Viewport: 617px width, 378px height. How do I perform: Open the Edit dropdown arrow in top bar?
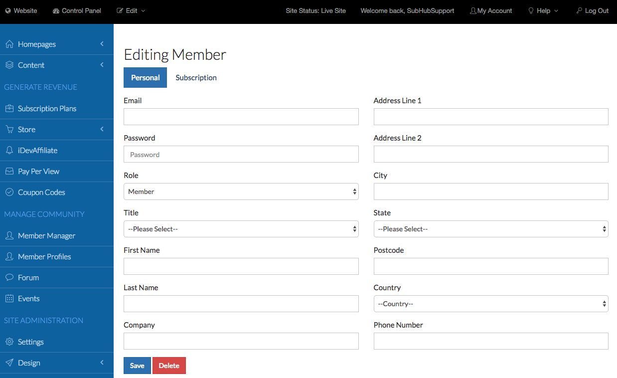pyautogui.click(x=143, y=11)
